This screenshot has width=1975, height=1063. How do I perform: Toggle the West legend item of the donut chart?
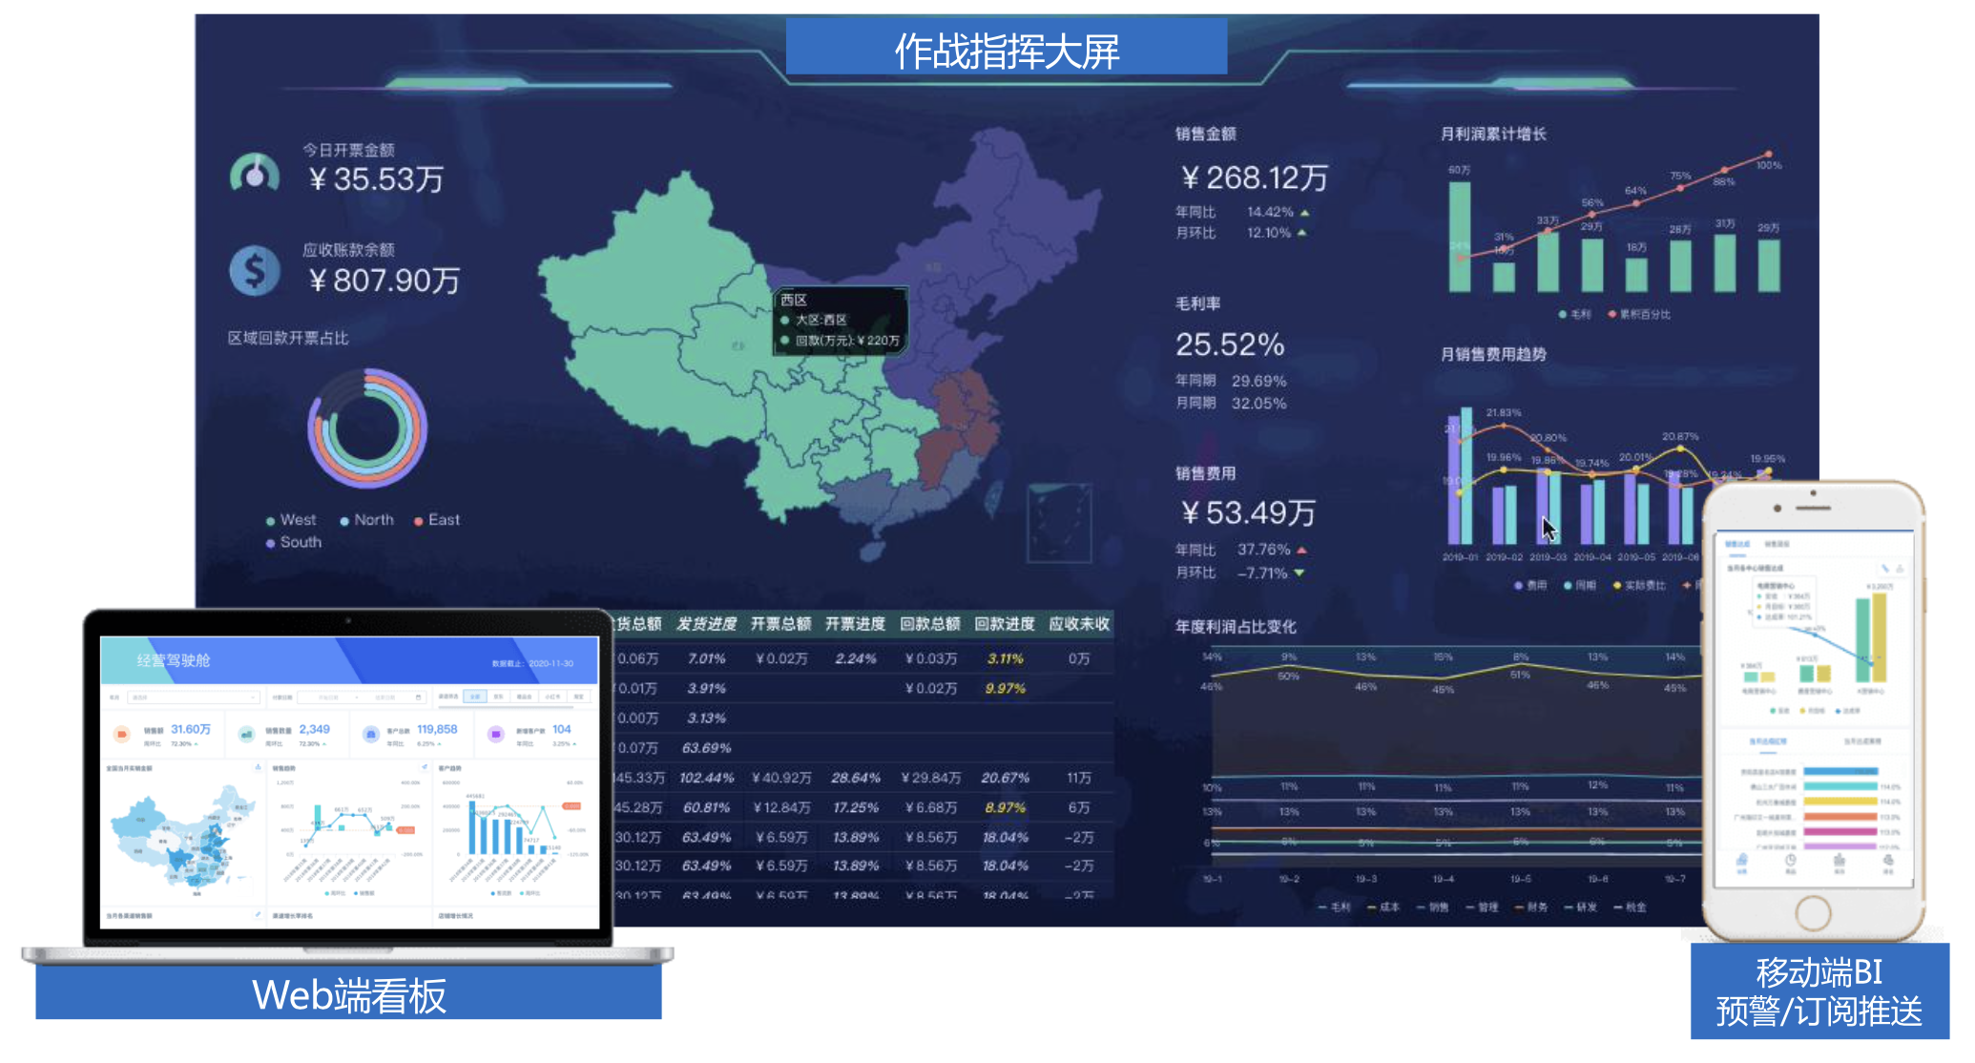tap(291, 520)
